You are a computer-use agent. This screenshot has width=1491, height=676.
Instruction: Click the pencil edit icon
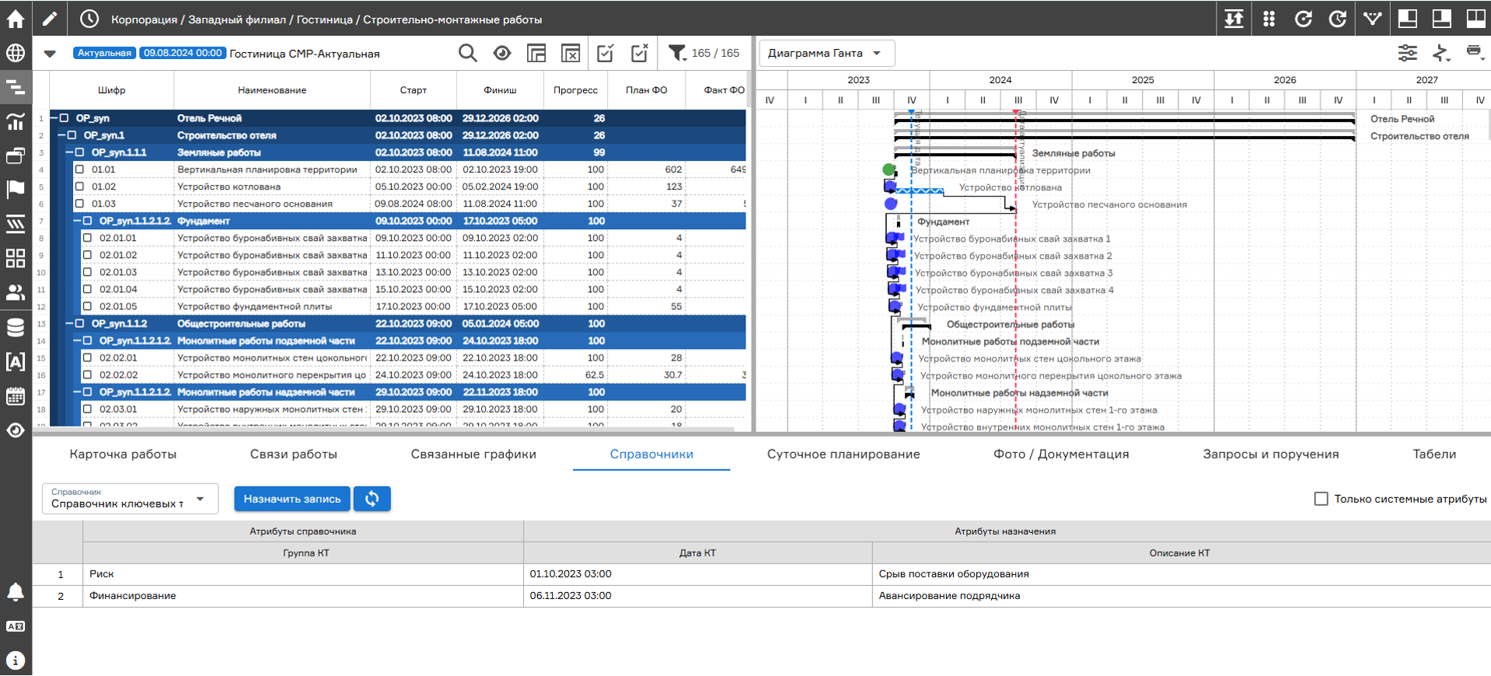(50, 19)
